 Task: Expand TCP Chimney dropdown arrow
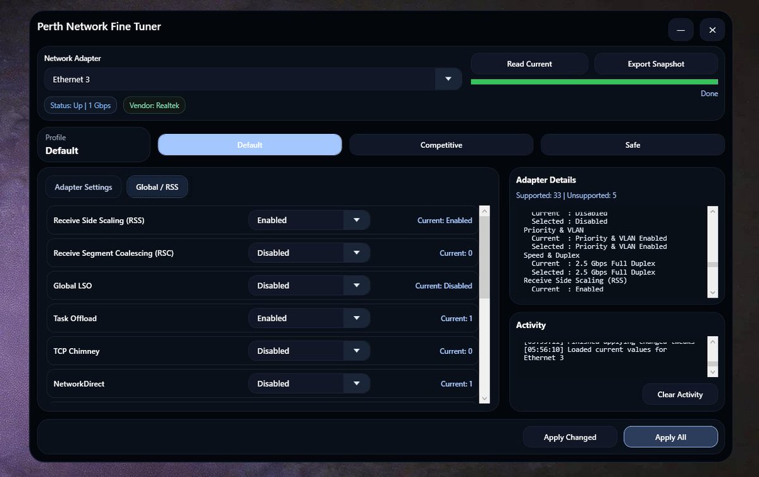pos(357,351)
